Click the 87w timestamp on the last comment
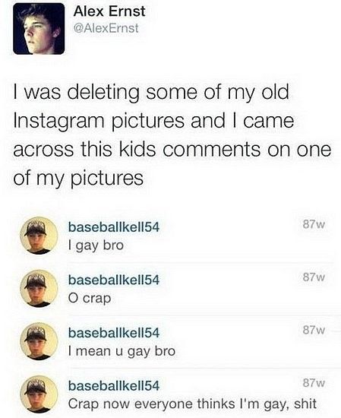 [x=314, y=383]
